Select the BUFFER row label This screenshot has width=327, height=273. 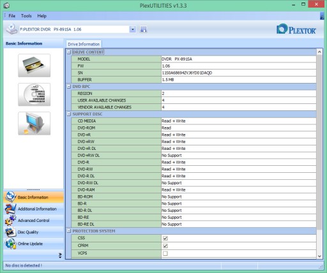click(84, 80)
